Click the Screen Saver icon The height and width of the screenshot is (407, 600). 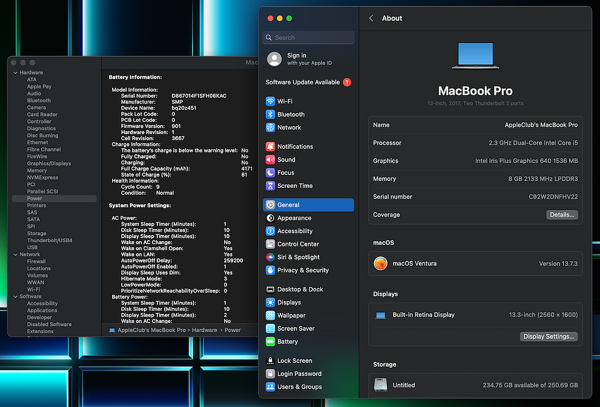click(270, 328)
